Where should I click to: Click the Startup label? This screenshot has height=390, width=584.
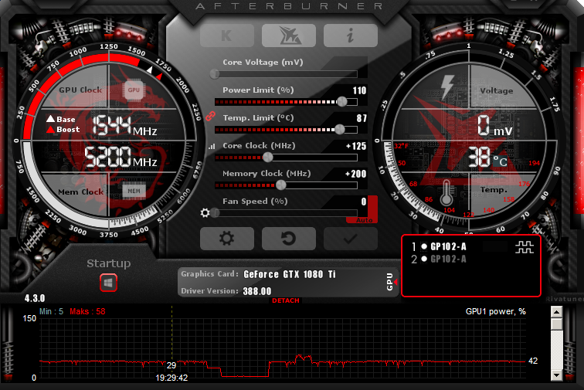tap(109, 263)
